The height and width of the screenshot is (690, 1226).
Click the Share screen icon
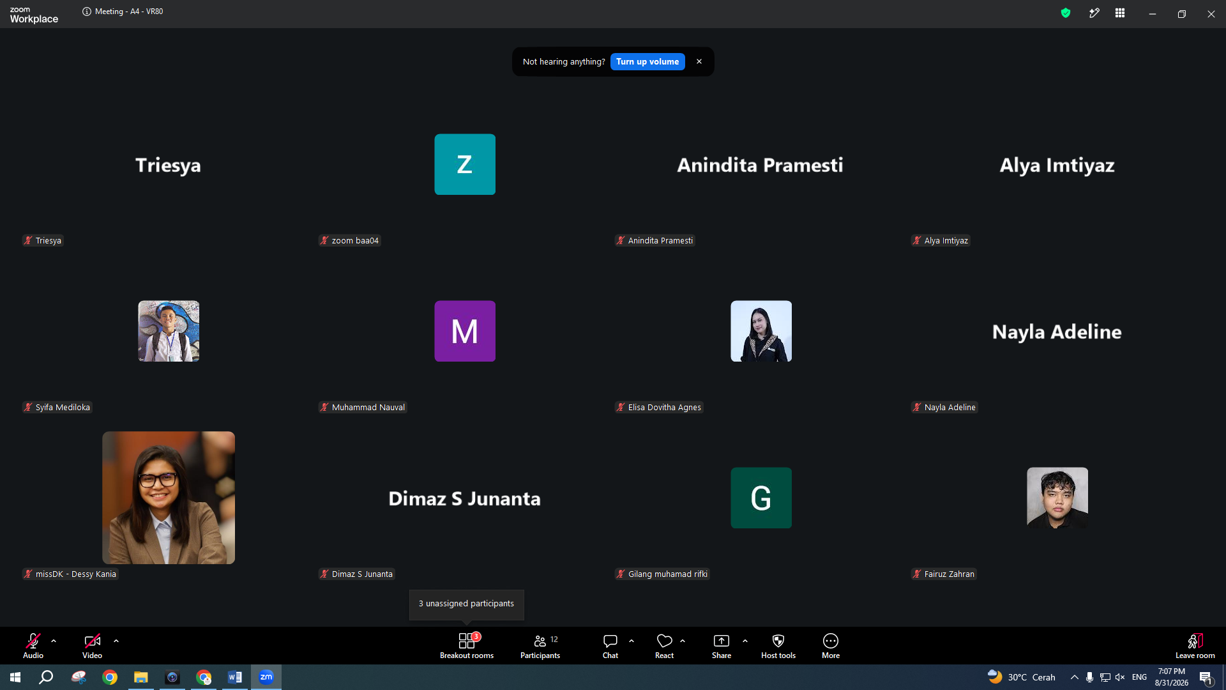point(722,641)
